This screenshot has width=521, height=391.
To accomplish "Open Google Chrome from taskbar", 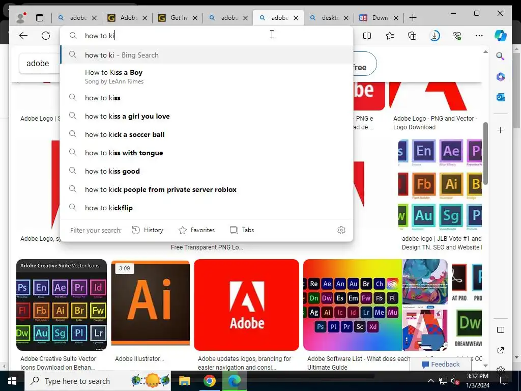I will point(209,381).
